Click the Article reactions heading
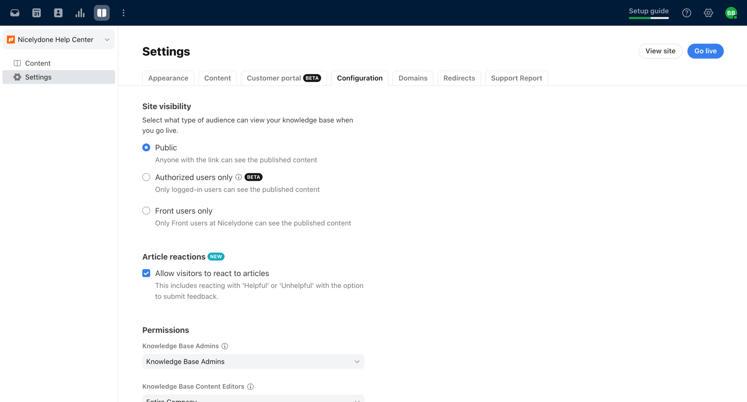The height and width of the screenshot is (402, 747). (174, 257)
